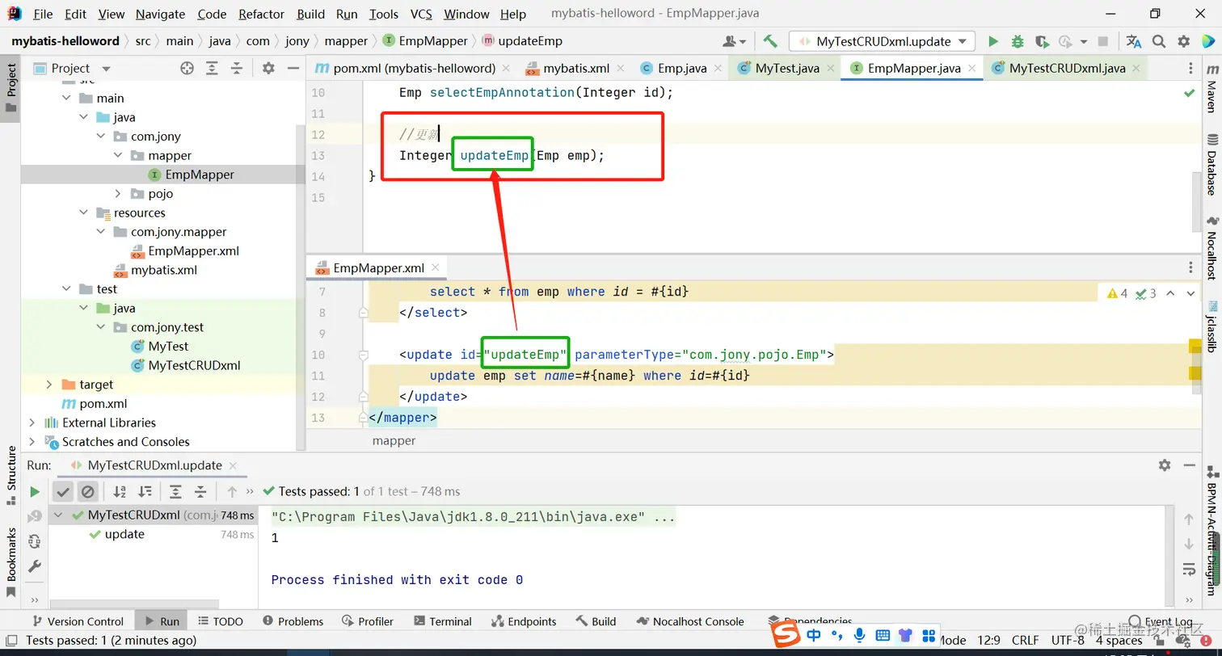Screen dimensions: 1222x656
Task: Toggle alphabetical sorting of test results
Action: click(120, 491)
